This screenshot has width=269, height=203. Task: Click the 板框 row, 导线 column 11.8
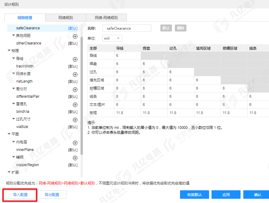(127, 113)
